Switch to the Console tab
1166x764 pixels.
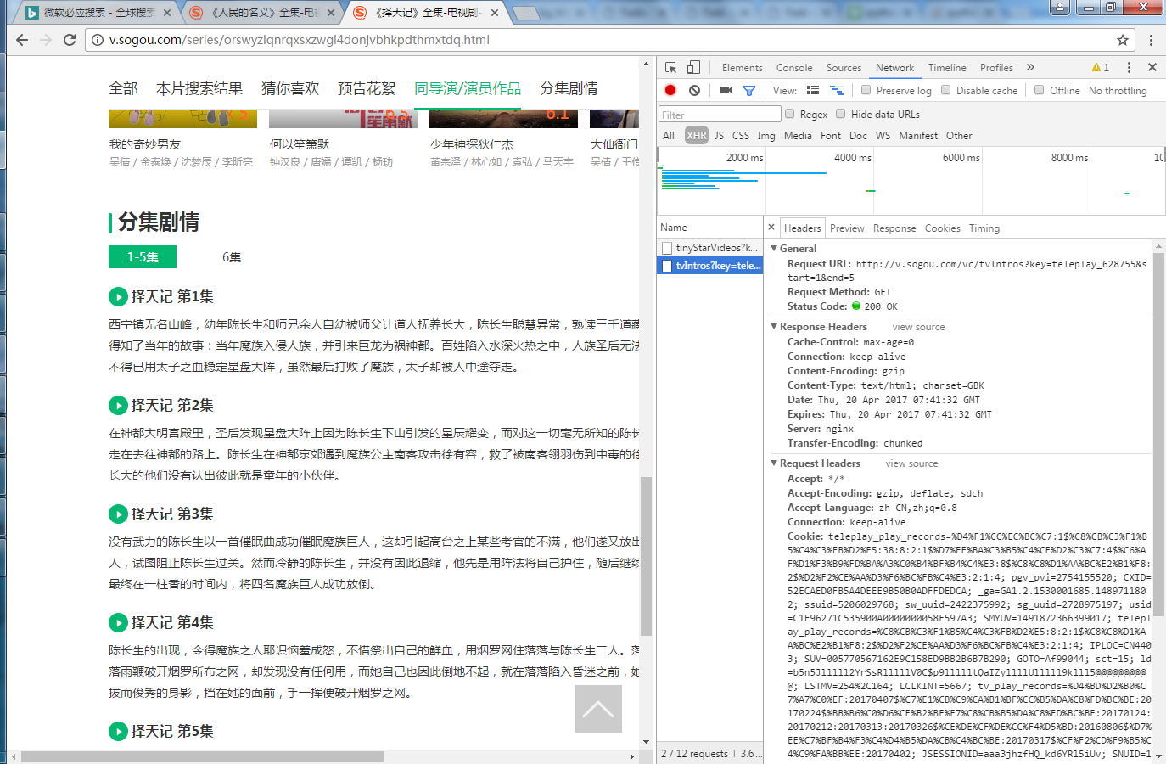click(794, 67)
